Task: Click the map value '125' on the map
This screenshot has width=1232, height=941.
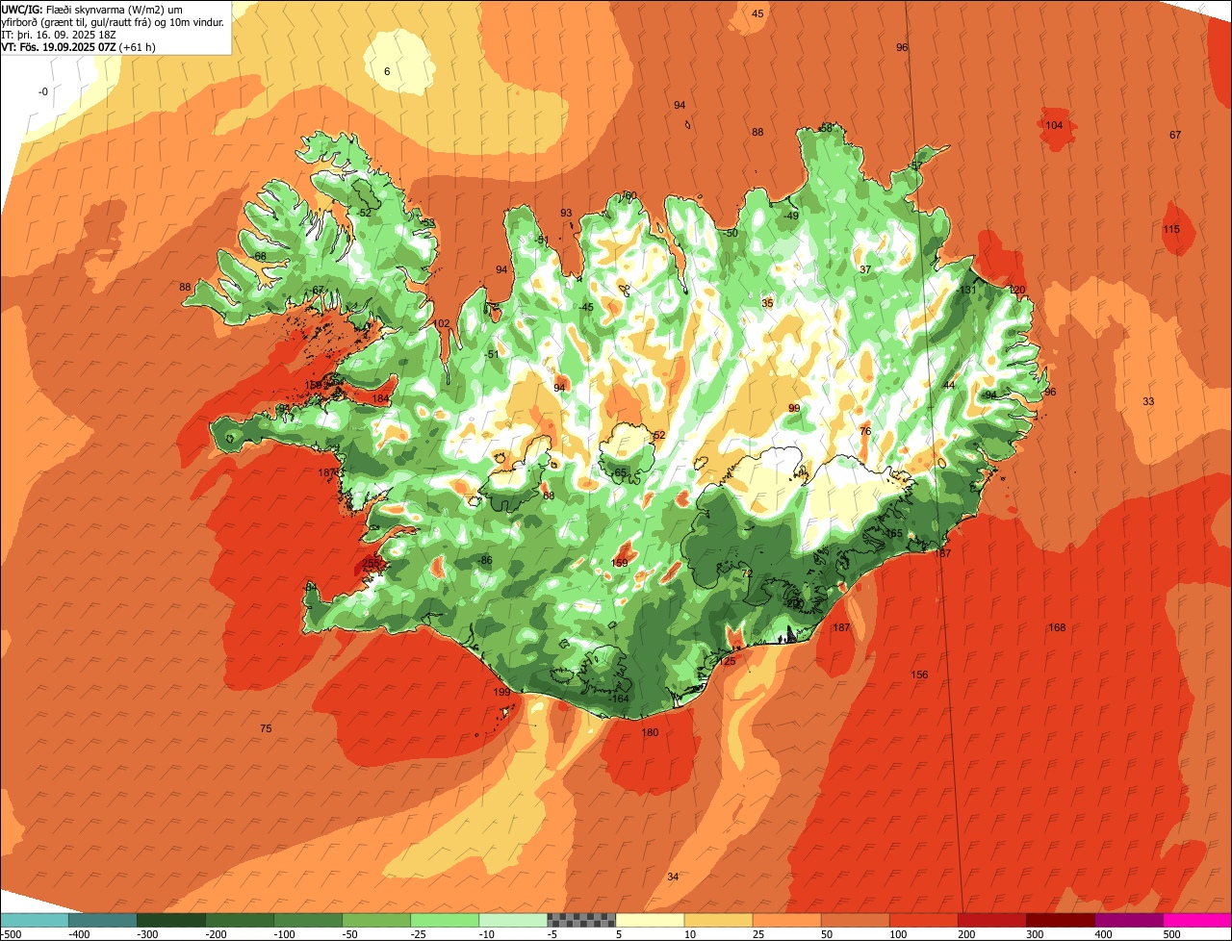Action: point(727,661)
